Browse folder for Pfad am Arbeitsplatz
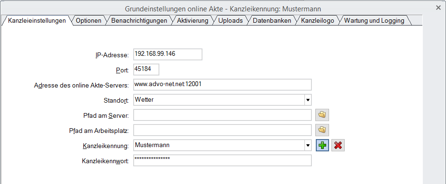The image size is (446, 184). tap(322, 130)
